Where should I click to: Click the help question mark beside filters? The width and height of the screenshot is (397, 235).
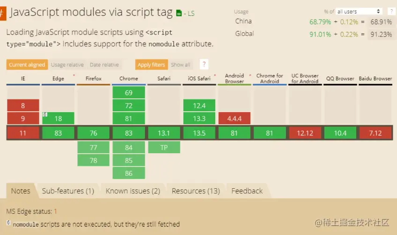coord(204,64)
